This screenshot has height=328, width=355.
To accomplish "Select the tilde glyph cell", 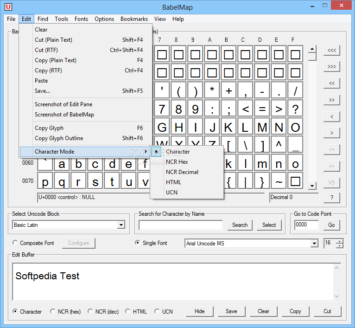I will (279, 181).
